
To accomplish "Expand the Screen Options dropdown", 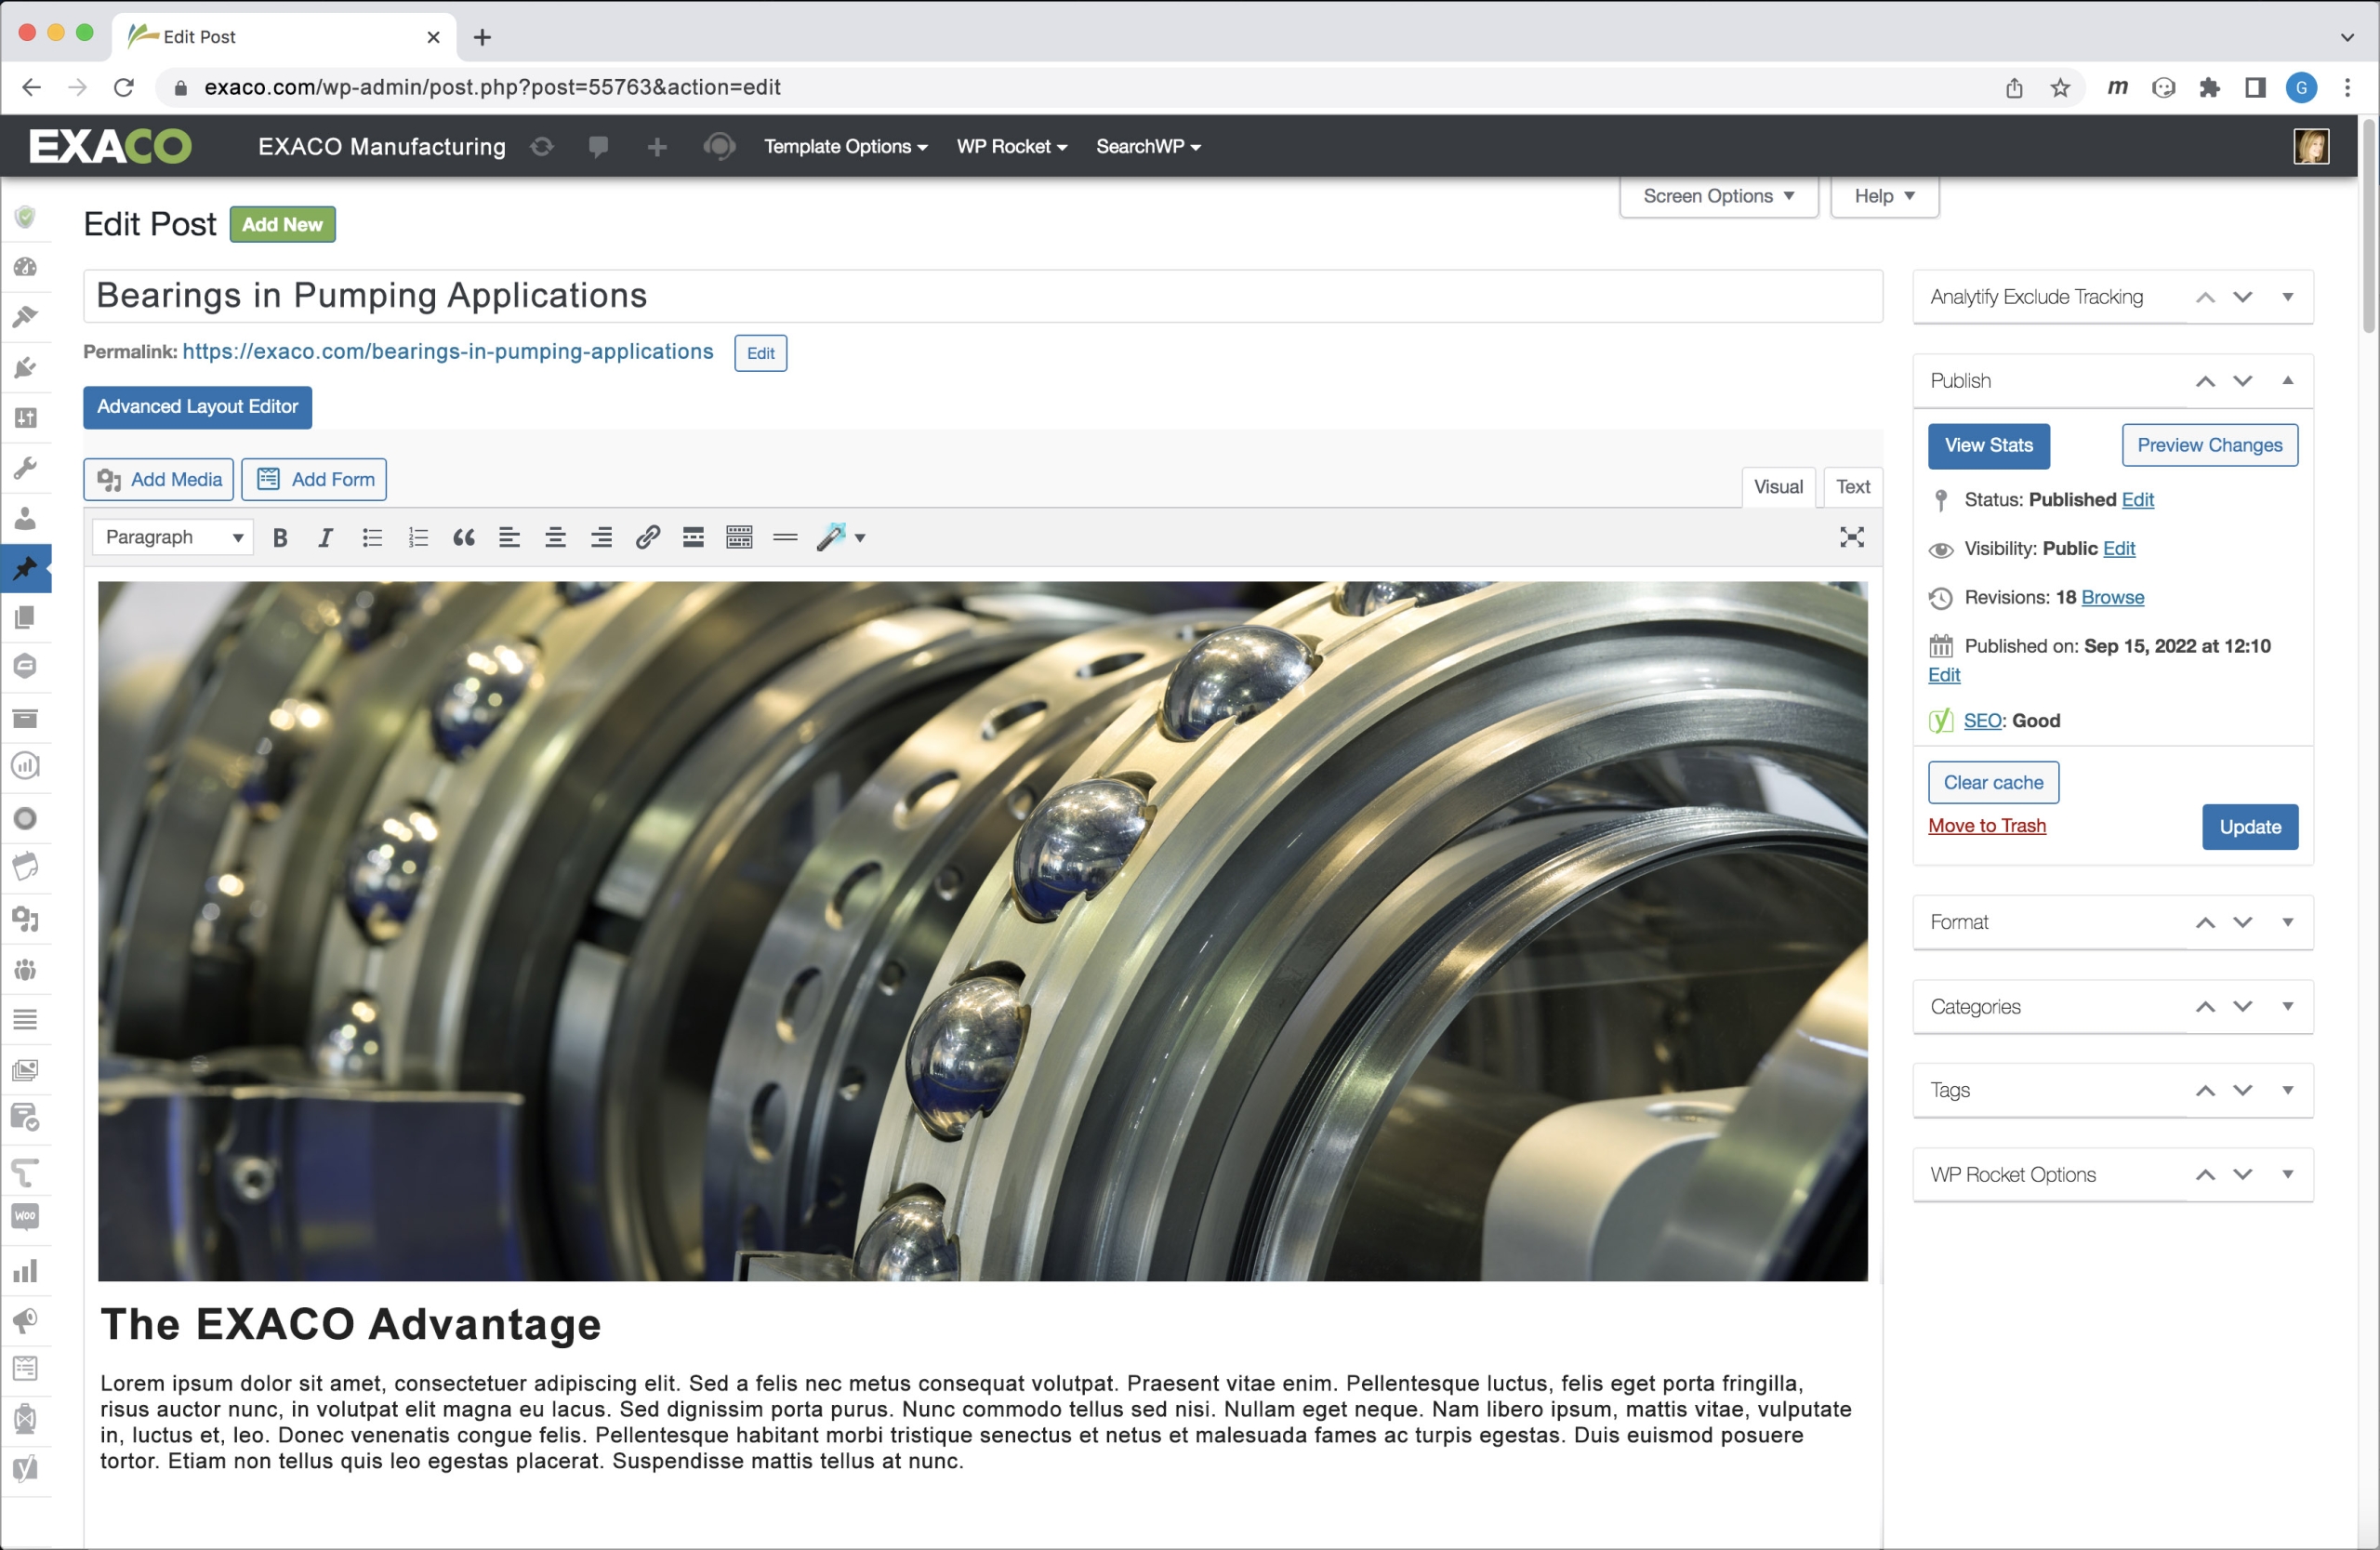I will click(1717, 196).
